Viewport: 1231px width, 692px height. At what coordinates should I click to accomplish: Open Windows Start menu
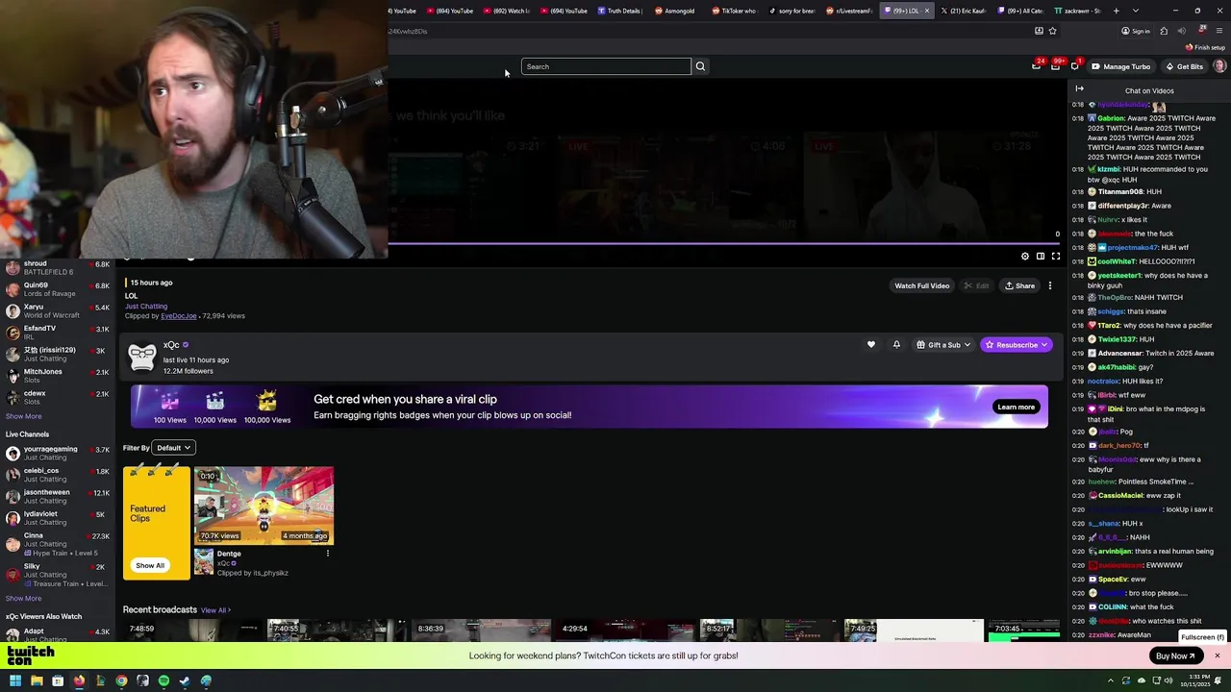(15, 681)
